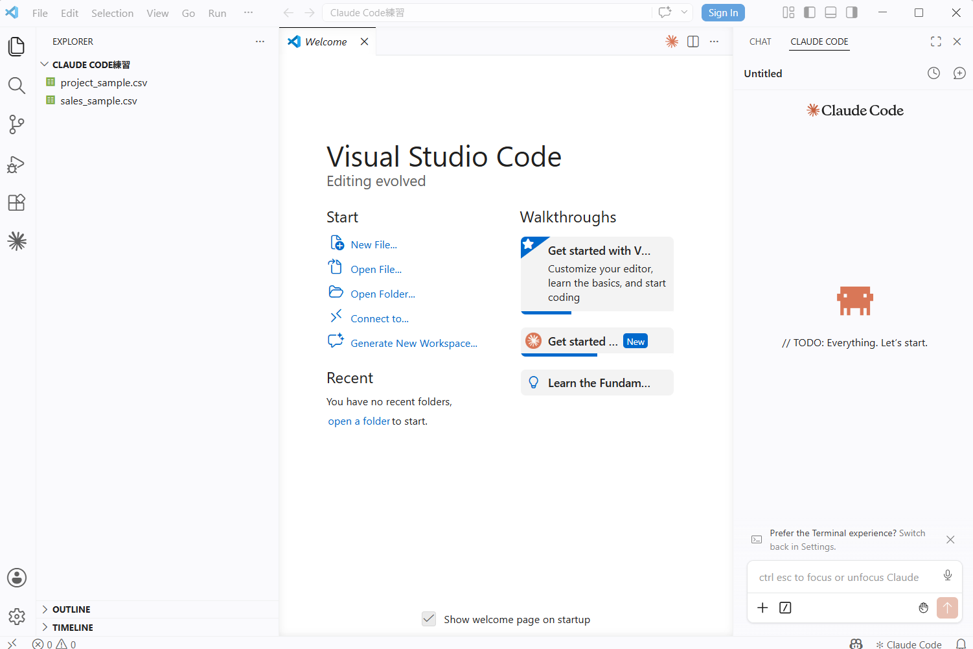Open the Manage gear icon

(x=17, y=616)
